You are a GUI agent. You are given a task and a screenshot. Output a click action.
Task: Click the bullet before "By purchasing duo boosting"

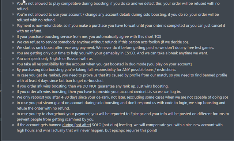point(13,70)
